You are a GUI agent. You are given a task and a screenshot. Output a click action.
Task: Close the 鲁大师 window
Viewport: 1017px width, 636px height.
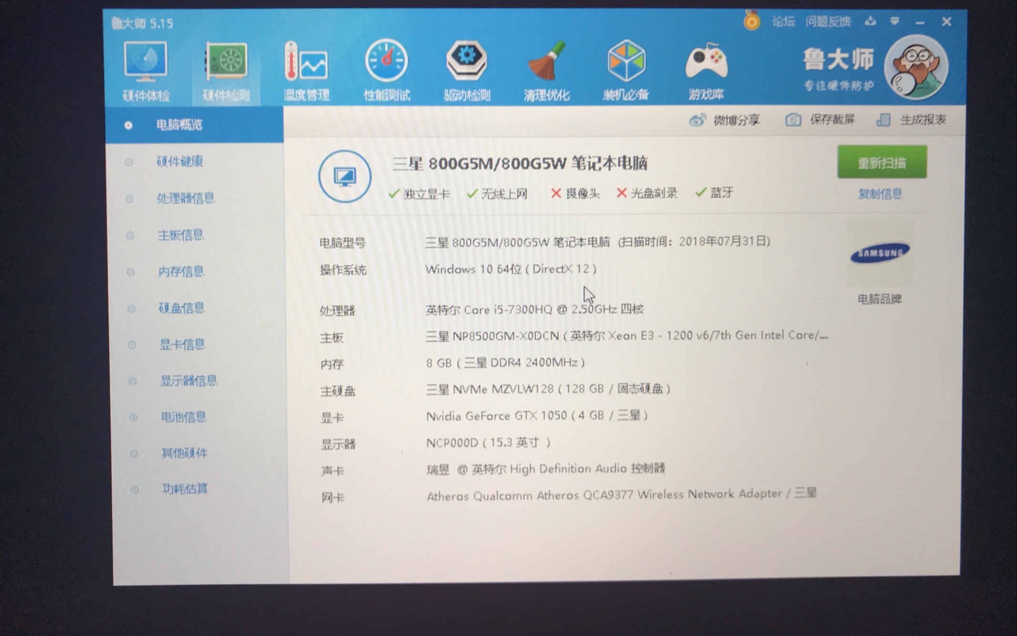click(947, 22)
